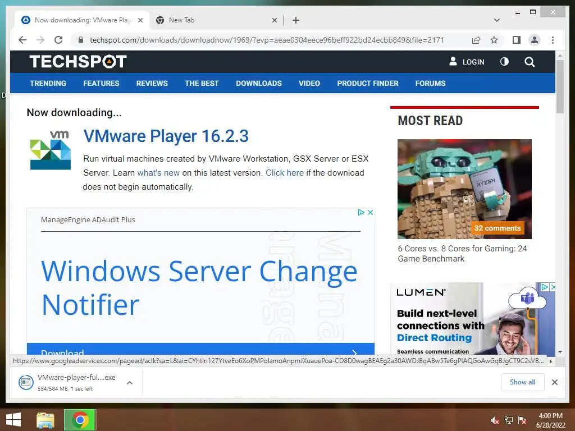Open Chrome three-dot menu
This screenshot has height=431, width=575.
[553, 40]
